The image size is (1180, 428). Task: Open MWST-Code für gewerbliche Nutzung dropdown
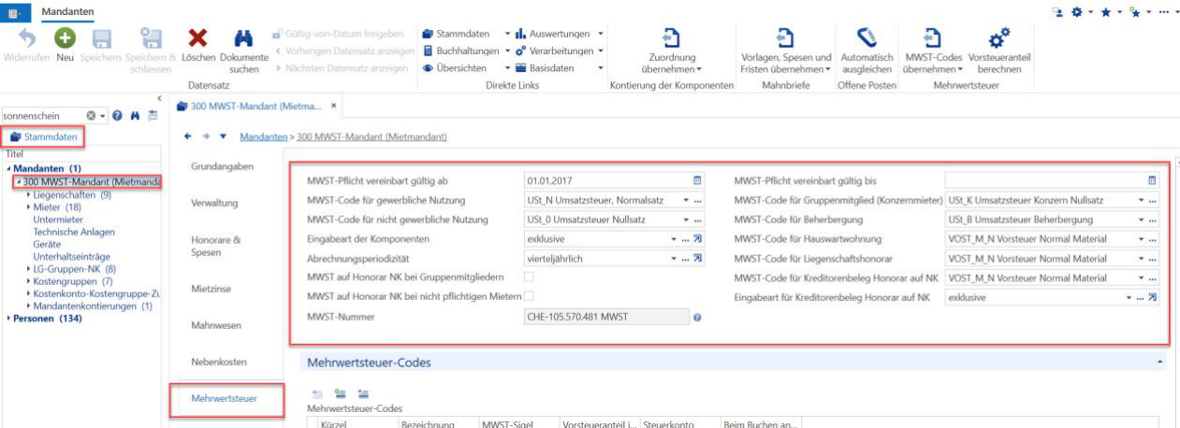(x=686, y=200)
